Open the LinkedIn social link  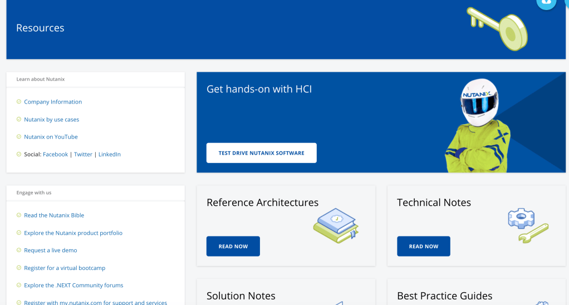coord(110,155)
